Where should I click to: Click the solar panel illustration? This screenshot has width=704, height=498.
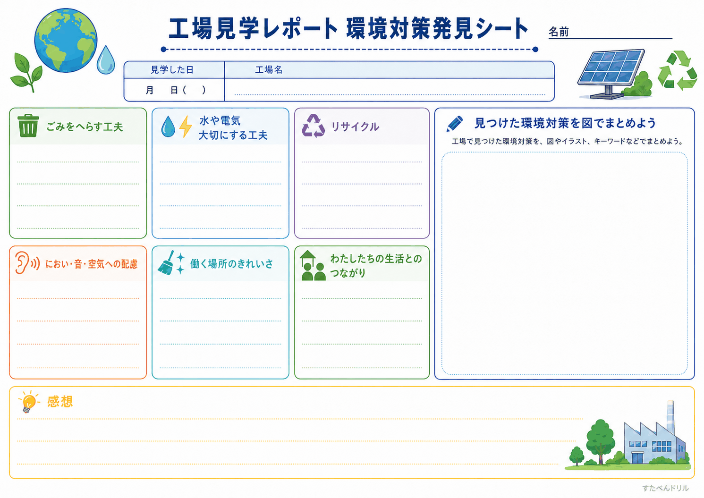pyautogui.click(x=611, y=74)
